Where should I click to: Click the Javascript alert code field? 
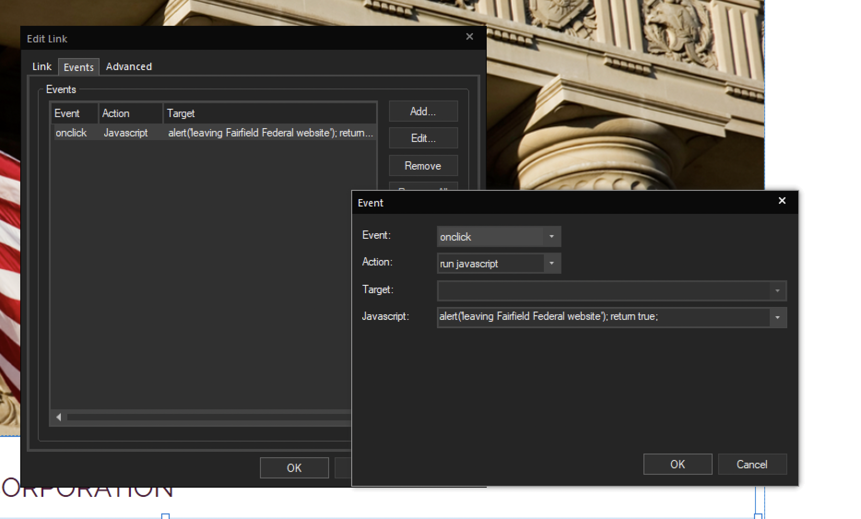(603, 317)
